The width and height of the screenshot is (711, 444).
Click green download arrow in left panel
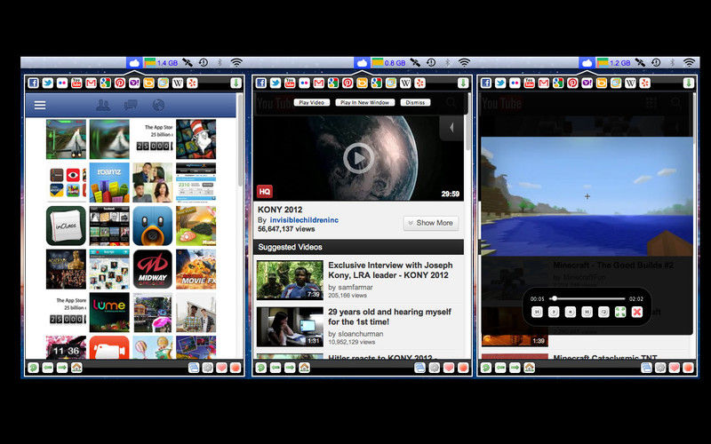(236, 83)
